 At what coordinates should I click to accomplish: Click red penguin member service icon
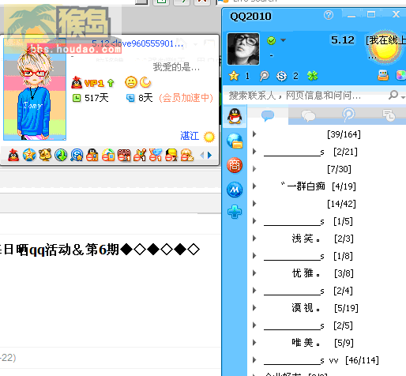[13, 155]
